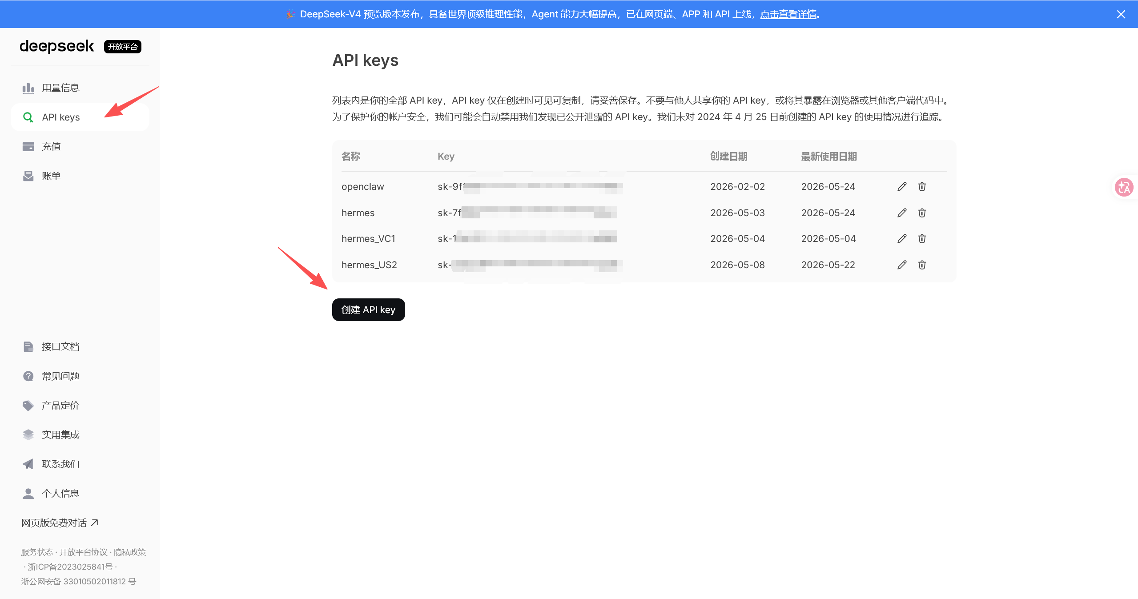Click the 开放平台 badge
The image size is (1138, 599).
(123, 47)
